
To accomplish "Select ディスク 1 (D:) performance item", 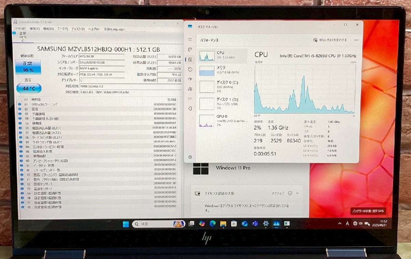I will pyautogui.click(x=223, y=104).
